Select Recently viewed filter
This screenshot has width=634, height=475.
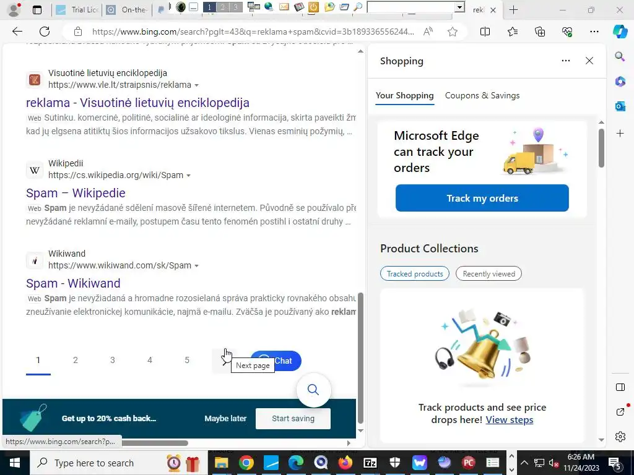tap(489, 274)
